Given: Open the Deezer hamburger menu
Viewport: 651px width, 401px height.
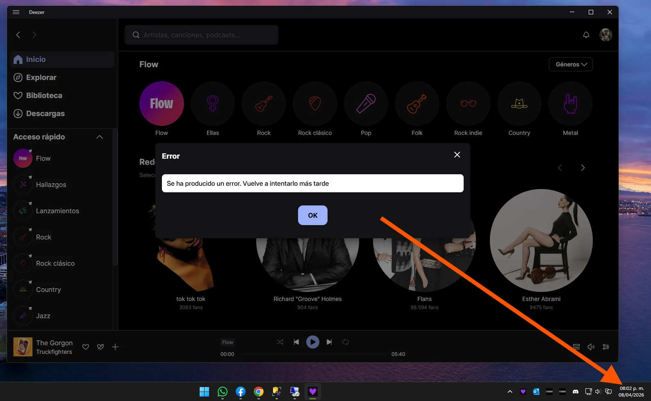Looking at the screenshot, I should click(x=16, y=12).
